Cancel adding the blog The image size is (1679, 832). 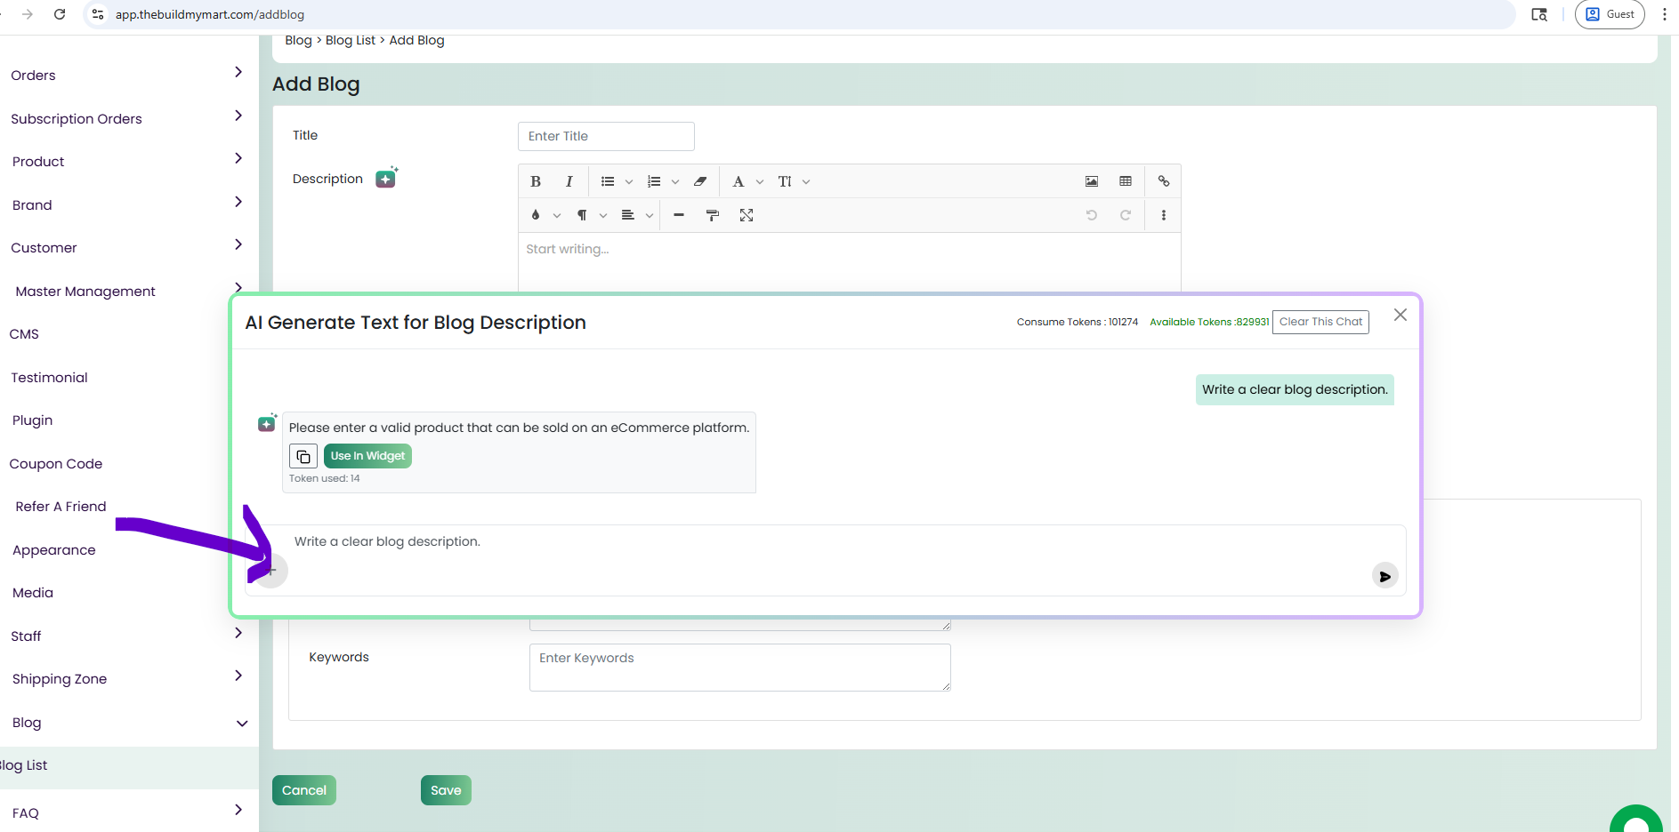[x=304, y=790]
